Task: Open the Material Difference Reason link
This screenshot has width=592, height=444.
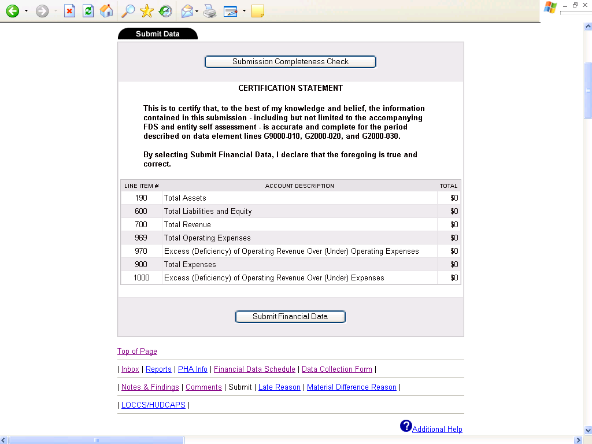Action: click(351, 387)
